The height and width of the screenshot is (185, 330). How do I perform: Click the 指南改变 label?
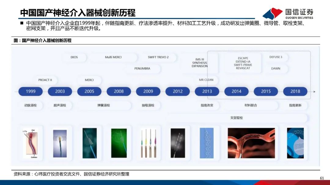(x=207, y=105)
